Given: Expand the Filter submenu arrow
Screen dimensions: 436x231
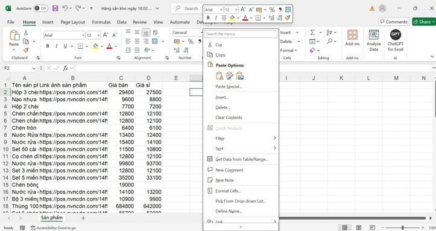Looking at the screenshot, I should click(275, 138).
